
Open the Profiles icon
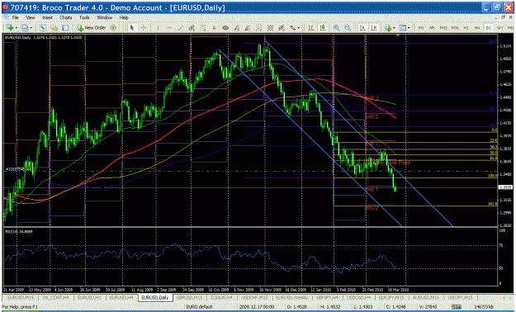tap(24, 28)
